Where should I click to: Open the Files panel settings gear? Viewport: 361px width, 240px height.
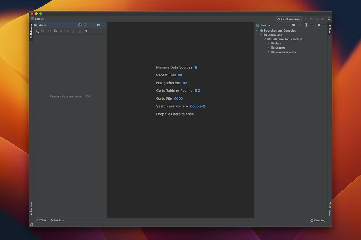click(319, 25)
